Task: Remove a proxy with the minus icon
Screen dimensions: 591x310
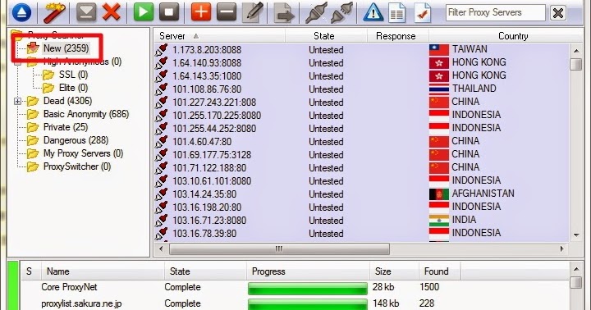Action: tap(227, 12)
